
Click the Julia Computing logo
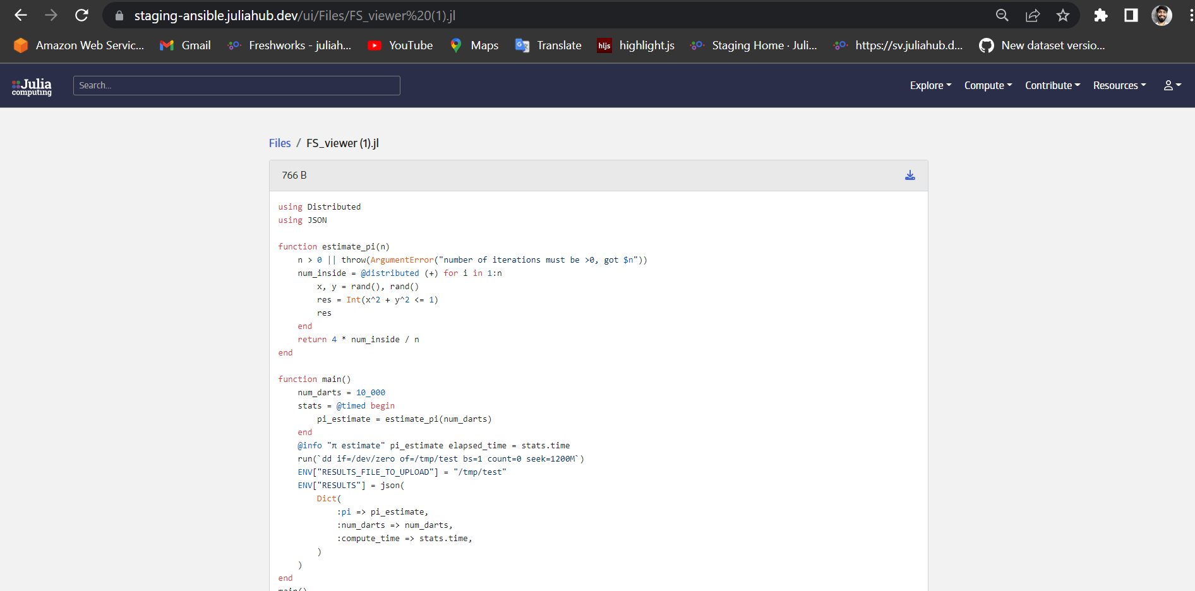tap(32, 87)
